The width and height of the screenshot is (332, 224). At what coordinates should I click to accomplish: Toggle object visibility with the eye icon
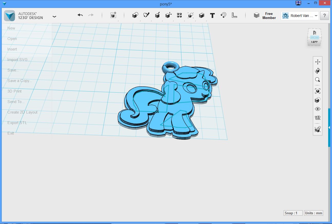click(317, 109)
